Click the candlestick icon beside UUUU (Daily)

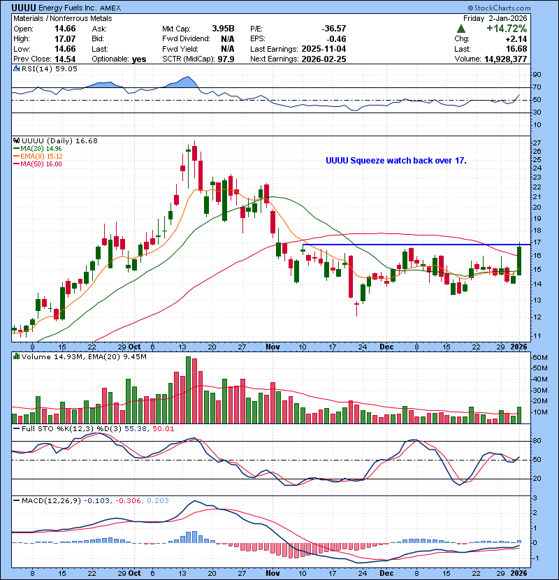point(16,140)
